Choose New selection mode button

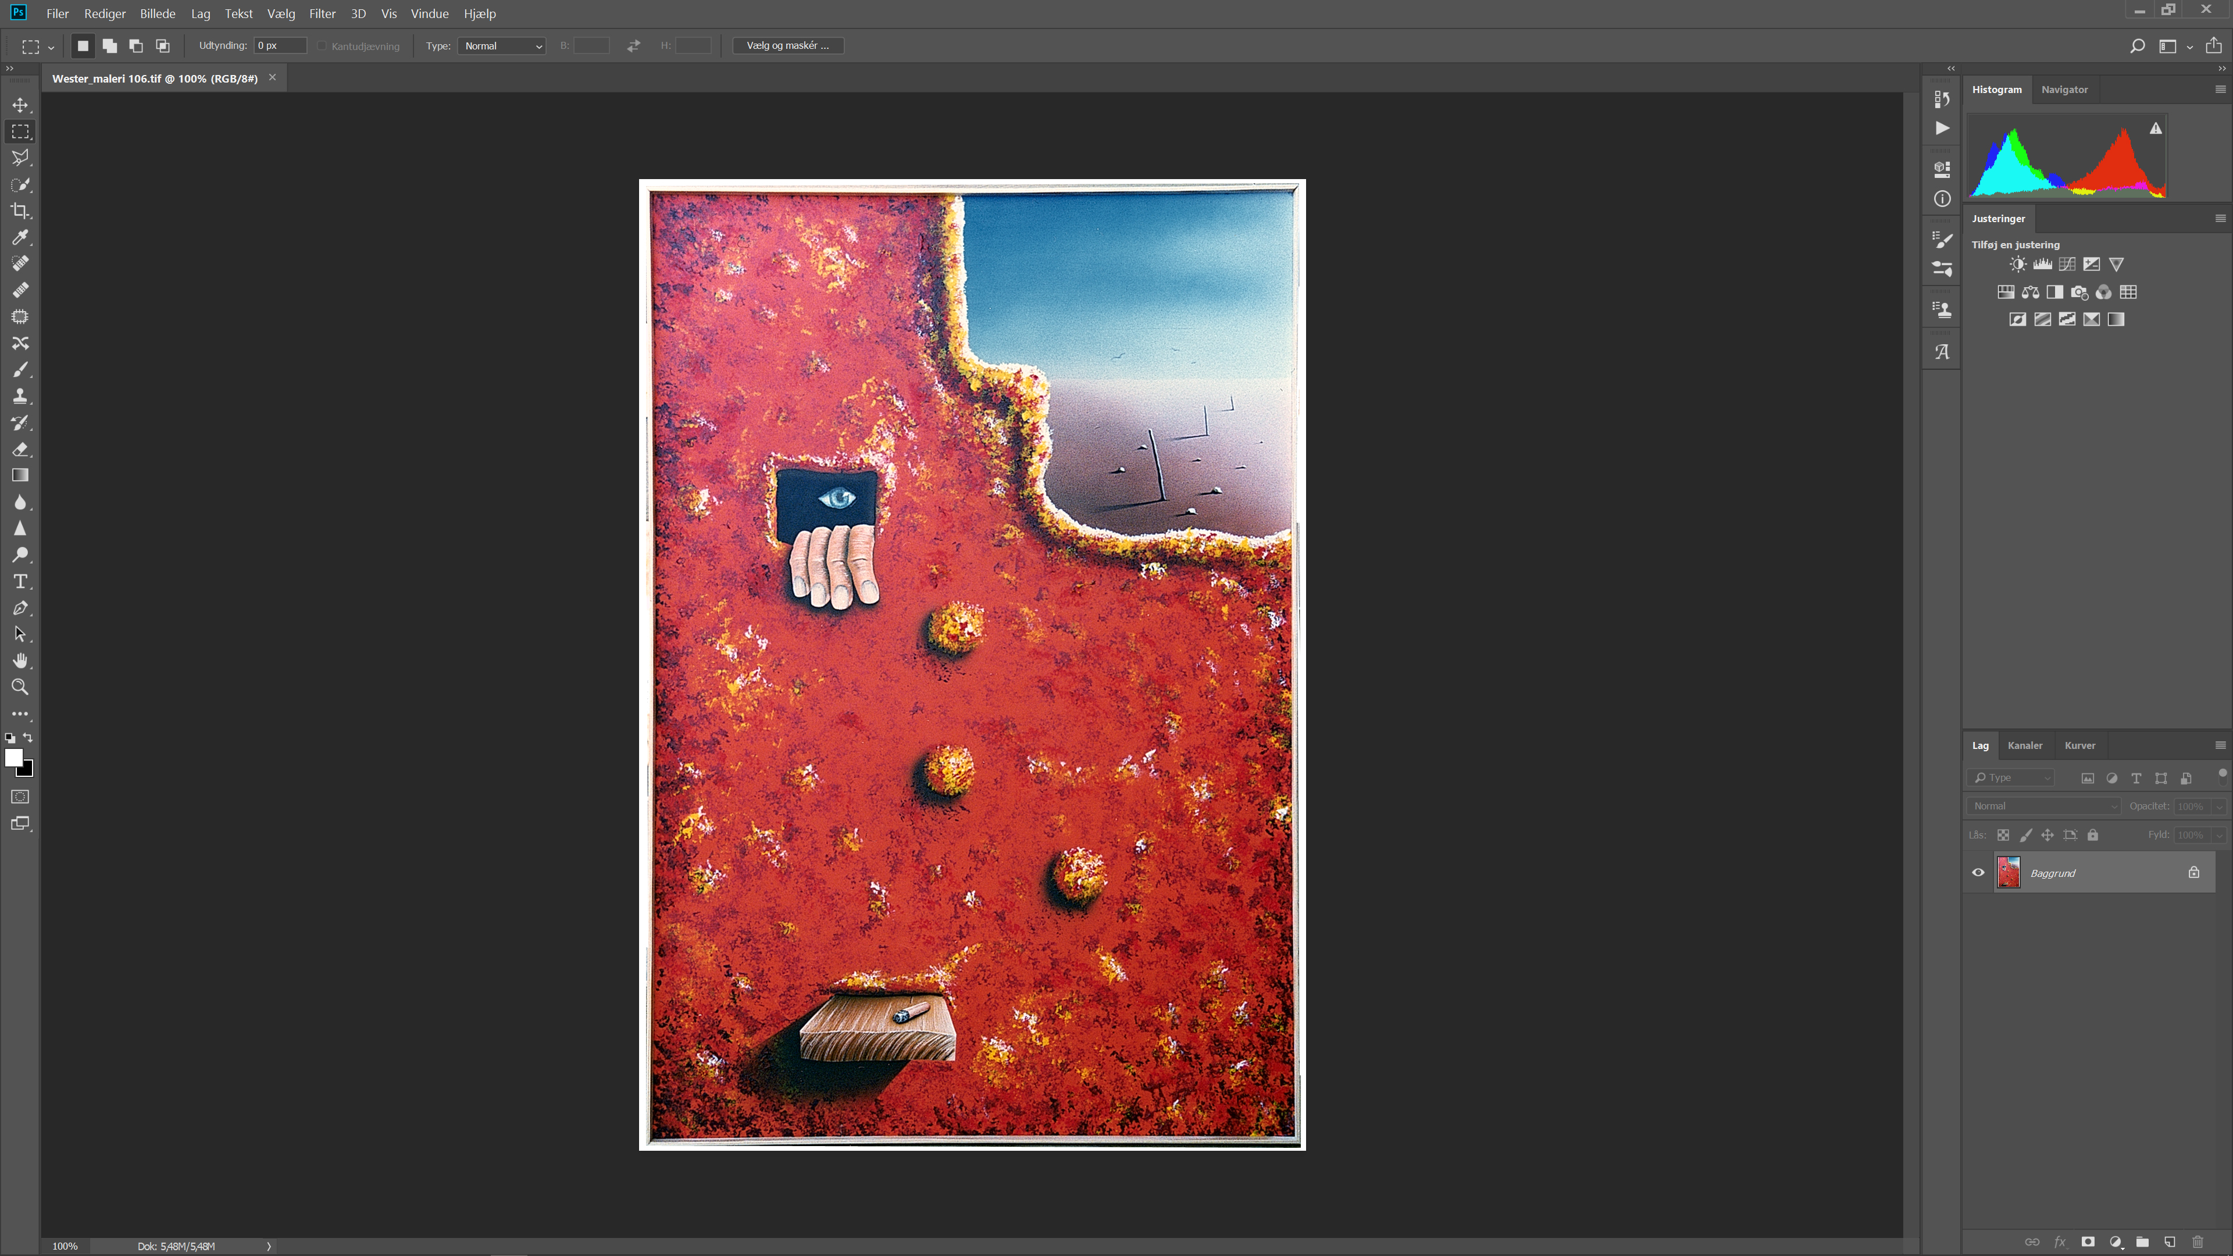click(x=83, y=46)
